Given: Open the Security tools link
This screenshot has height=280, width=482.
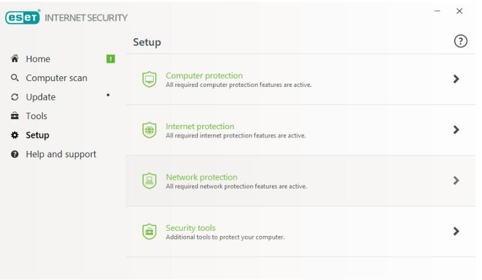Looking at the screenshot, I should [191, 228].
